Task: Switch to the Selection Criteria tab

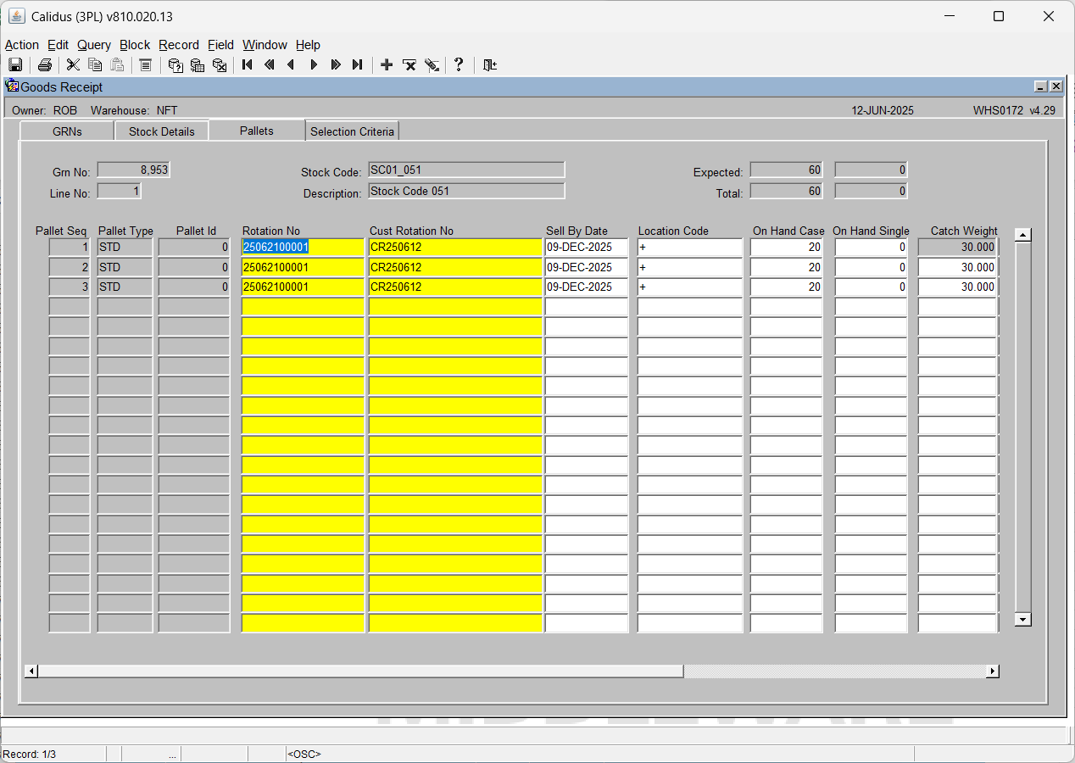Action: (x=352, y=131)
